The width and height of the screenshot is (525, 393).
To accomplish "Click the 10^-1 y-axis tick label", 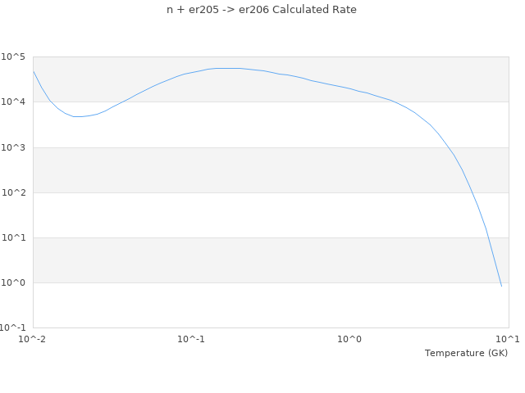I will pyautogui.click(x=14, y=327).
